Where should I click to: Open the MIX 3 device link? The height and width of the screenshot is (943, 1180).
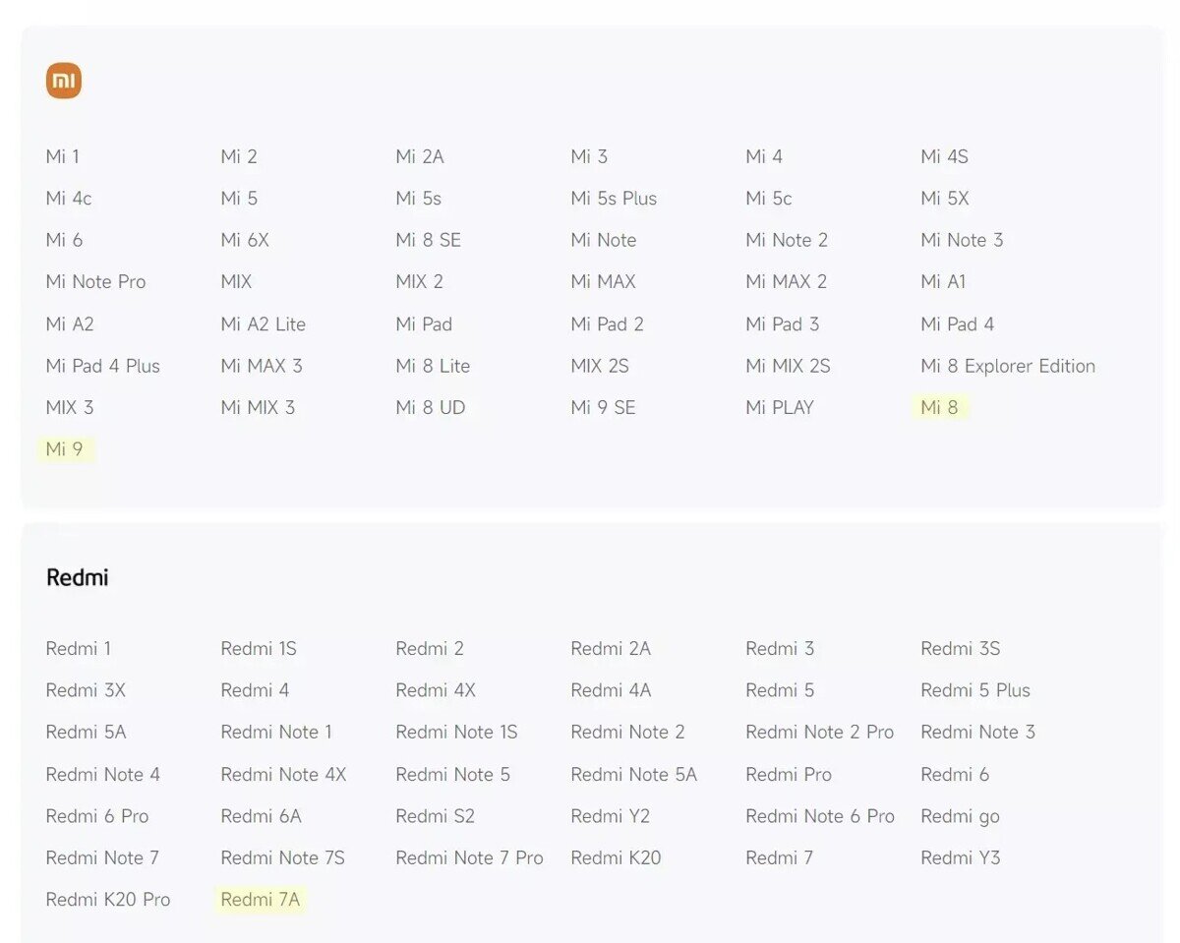pyautogui.click(x=70, y=407)
